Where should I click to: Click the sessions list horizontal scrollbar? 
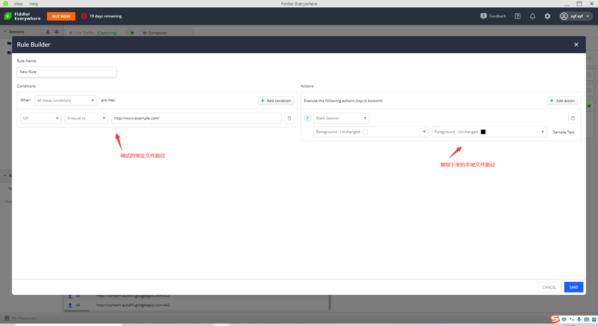tap(77, 311)
